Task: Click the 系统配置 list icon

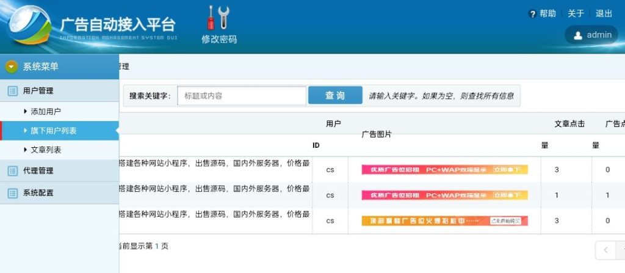Action: 12,193
